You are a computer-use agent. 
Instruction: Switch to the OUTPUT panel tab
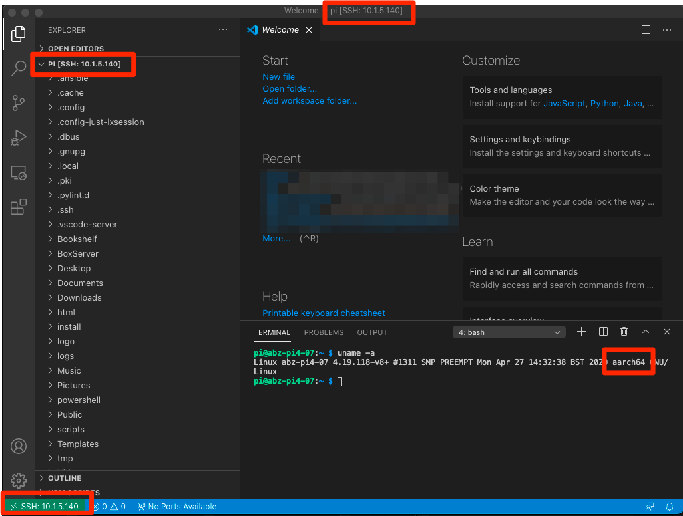(372, 332)
